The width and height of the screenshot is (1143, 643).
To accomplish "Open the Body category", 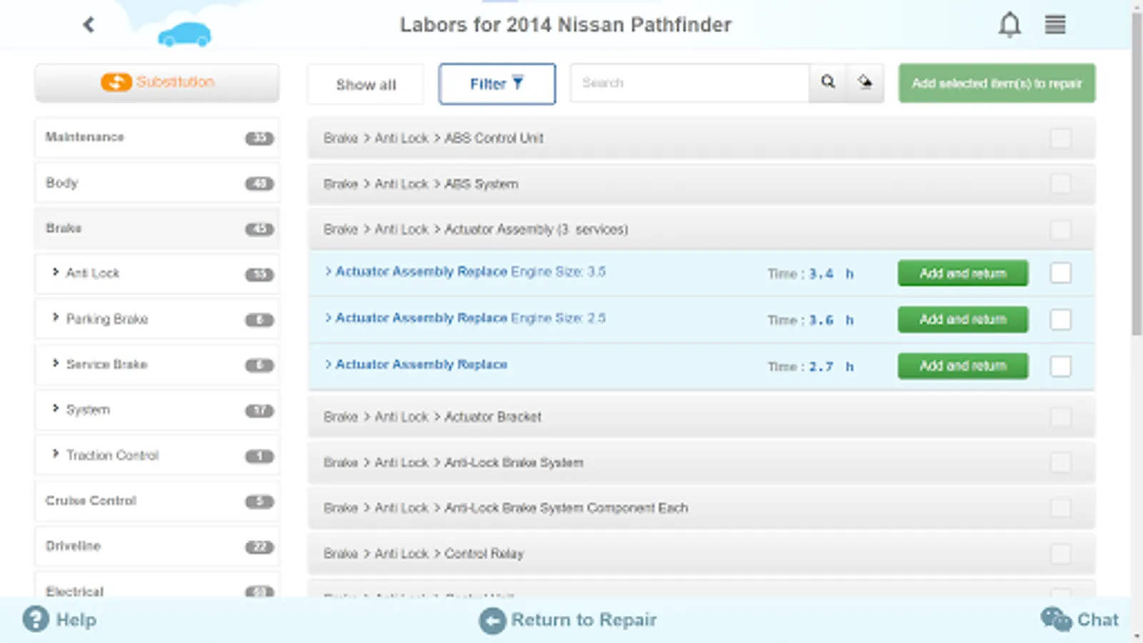I will pos(157,183).
